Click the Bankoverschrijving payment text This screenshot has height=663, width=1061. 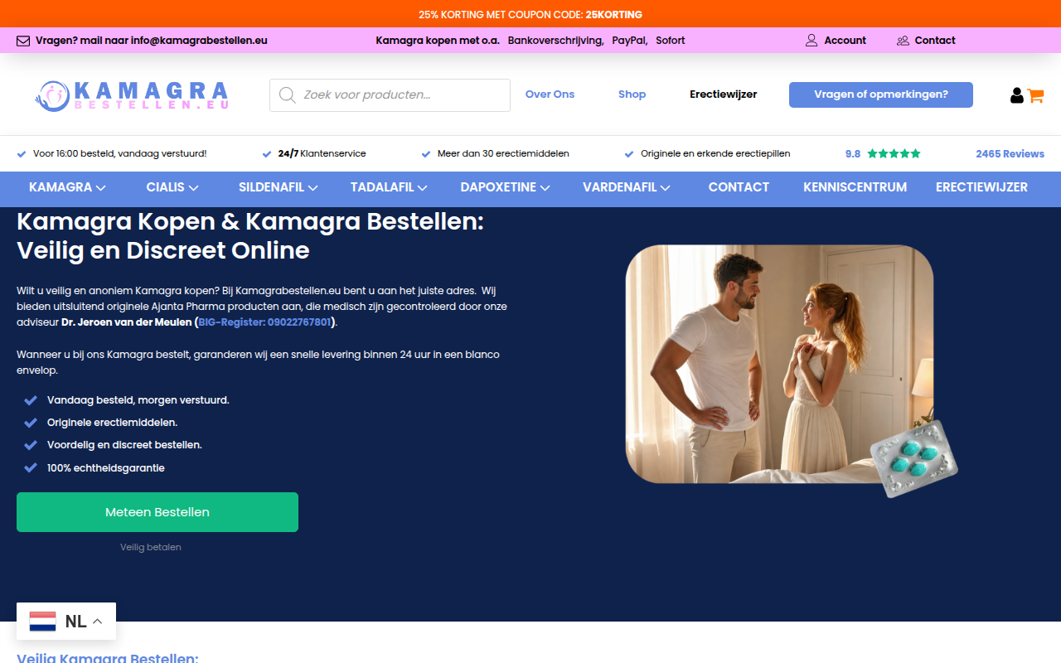click(555, 41)
